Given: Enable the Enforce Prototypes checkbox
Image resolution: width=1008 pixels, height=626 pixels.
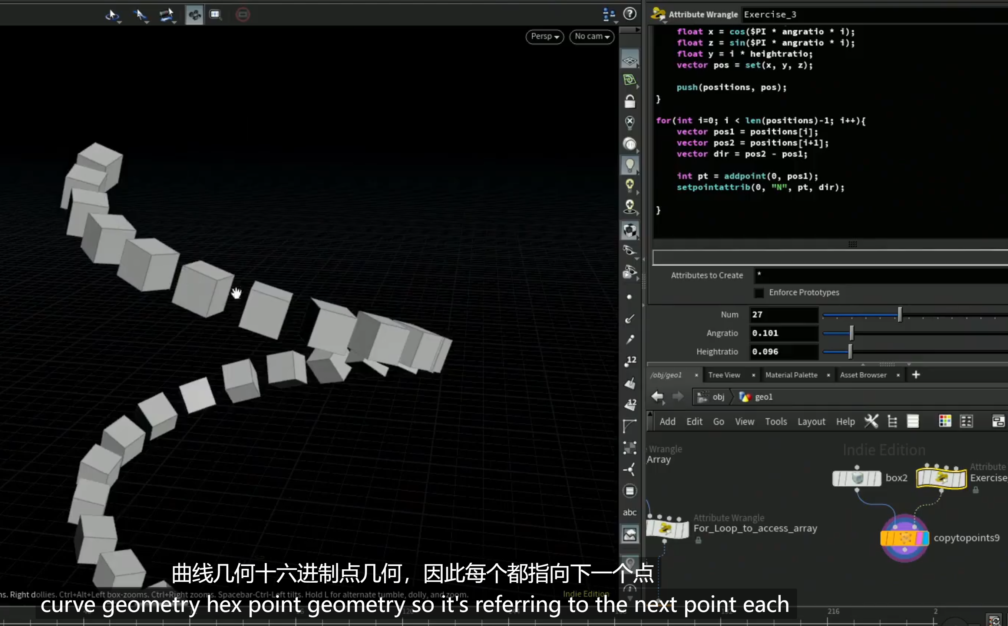Looking at the screenshot, I should pyautogui.click(x=759, y=293).
